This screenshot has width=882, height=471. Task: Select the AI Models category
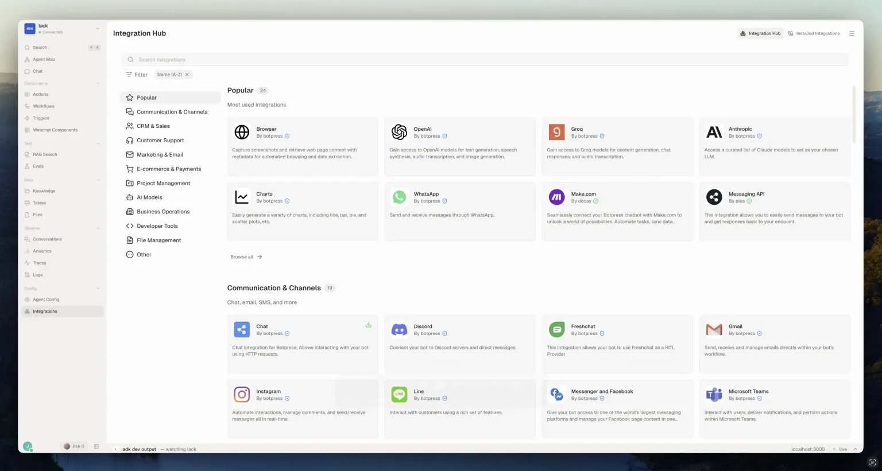point(171,197)
